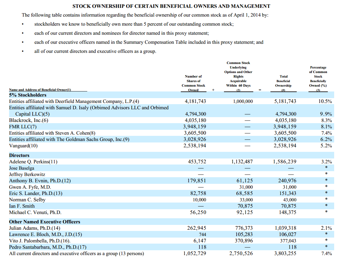Screen dimensions: 342x259
Task: Click the Stock Ownership page title heading
Action: pyautogui.click(x=171, y=6)
